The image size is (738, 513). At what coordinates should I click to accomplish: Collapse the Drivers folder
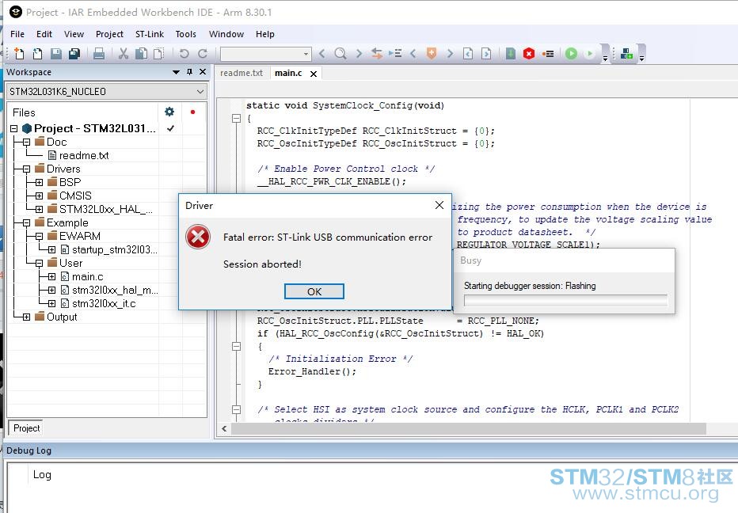pyautogui.click(x=26, y=169)
